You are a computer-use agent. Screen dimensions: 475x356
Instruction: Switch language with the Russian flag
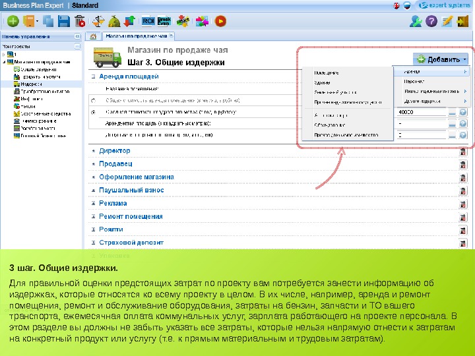[407, 5]
